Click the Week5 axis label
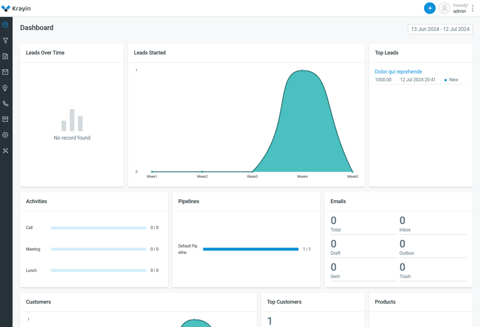Image resolution: width=480 pixels, height=327 pixels. coord(352,176)
